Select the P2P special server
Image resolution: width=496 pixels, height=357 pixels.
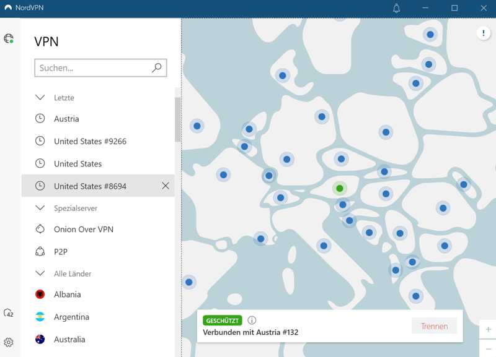[61, 252]
